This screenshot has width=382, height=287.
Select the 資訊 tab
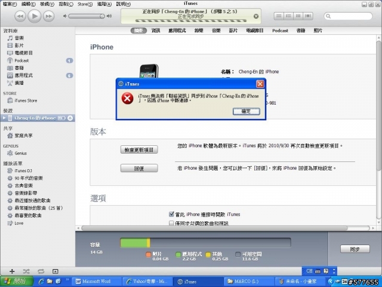(156, 30)
